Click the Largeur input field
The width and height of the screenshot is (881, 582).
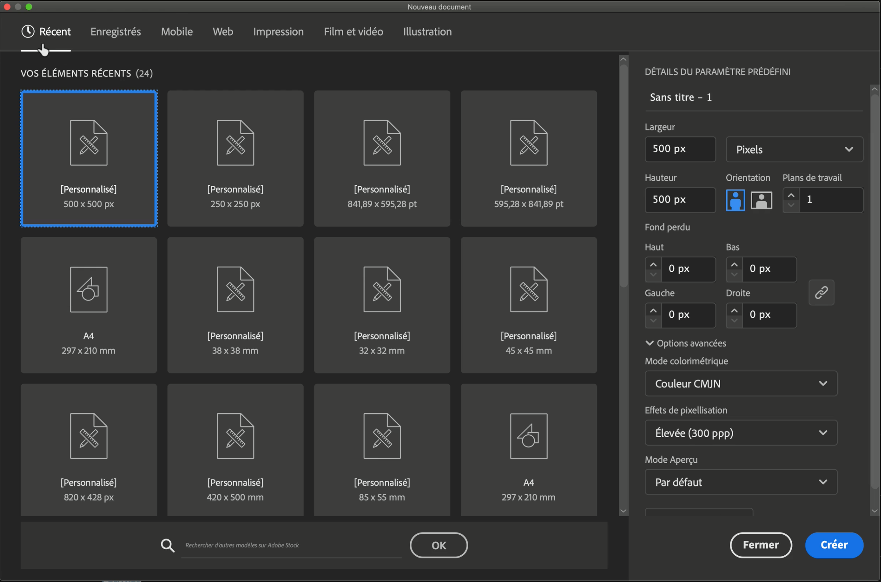(680, 149)
